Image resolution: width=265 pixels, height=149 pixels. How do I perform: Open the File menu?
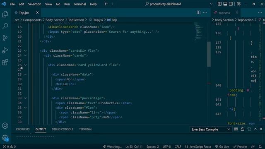[x=12, y=4]
